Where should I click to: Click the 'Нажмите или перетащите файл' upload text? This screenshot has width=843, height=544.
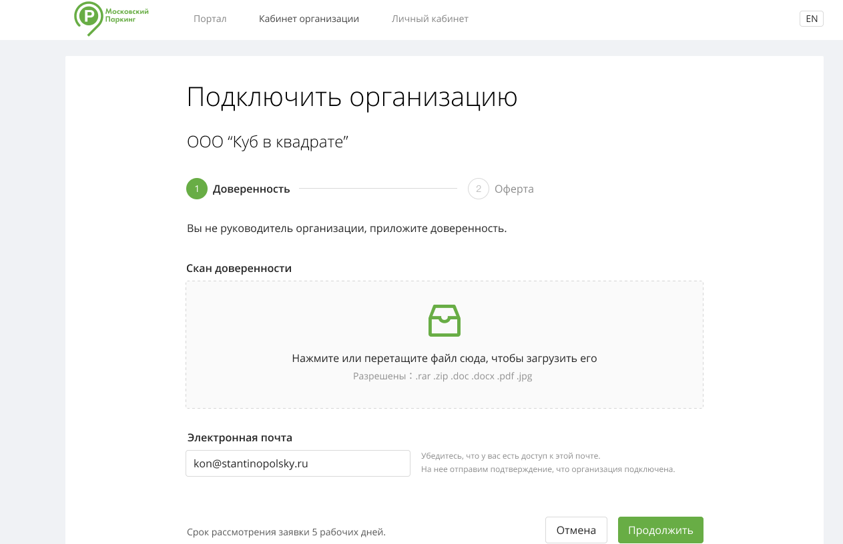[444, 358]
